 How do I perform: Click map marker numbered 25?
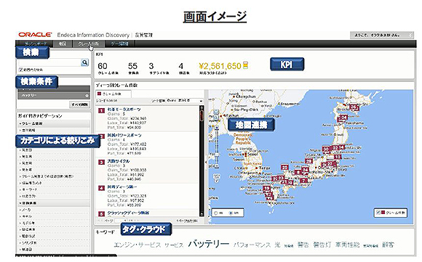[284, 167]
